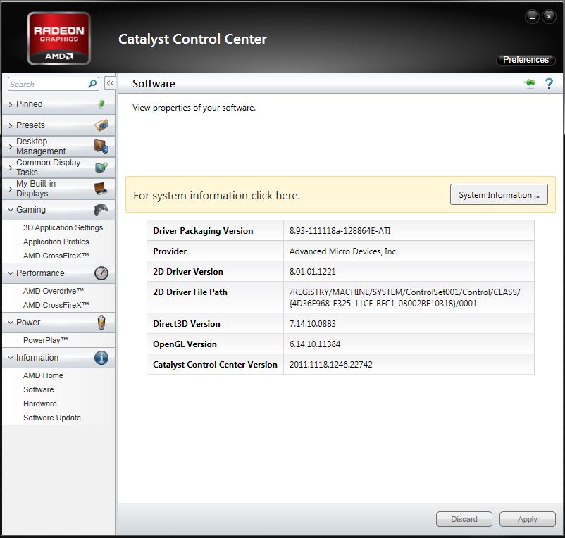The image size is (565, 538).
Task: Click the Driver Packaging Version label
Action: point(203,231)
